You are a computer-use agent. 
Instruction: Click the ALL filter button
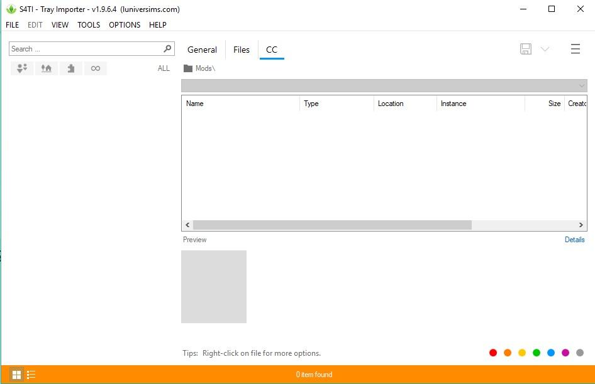164,68
